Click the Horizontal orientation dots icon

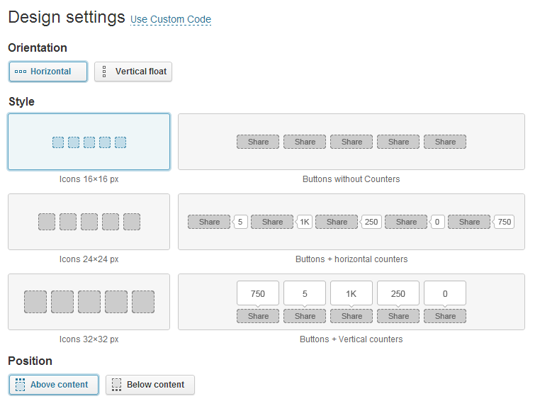click(x=21, y=72)
